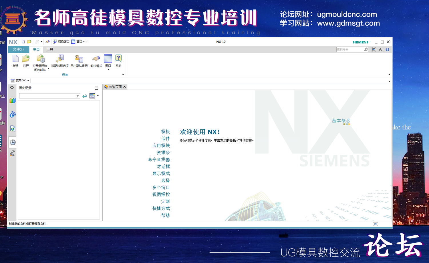429x263 pixels.
Task: Click the 定制 link
Action: point(165,202)
